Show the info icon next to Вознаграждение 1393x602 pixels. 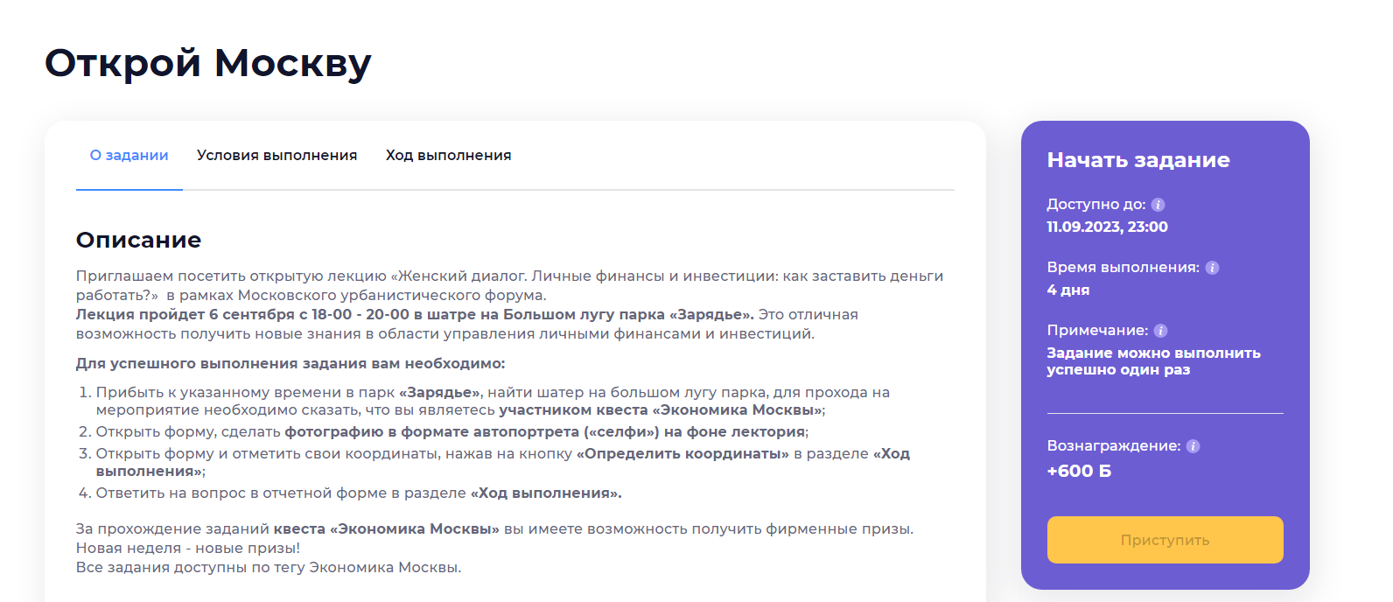tap(1193, 446)
